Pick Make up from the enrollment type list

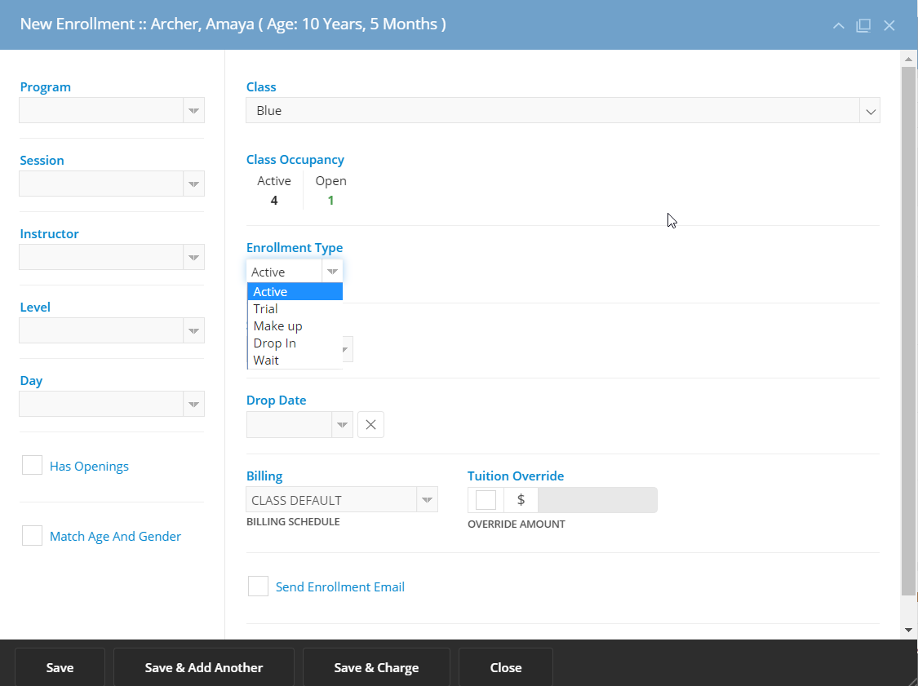[x=295, y=326]
